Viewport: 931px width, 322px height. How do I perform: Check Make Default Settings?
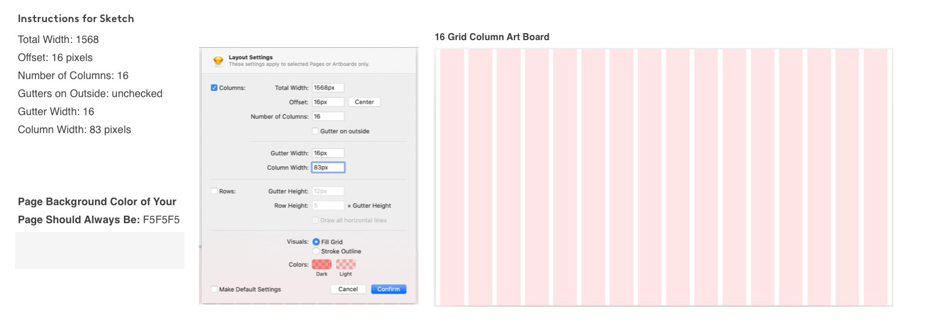[x=214, y=289]
